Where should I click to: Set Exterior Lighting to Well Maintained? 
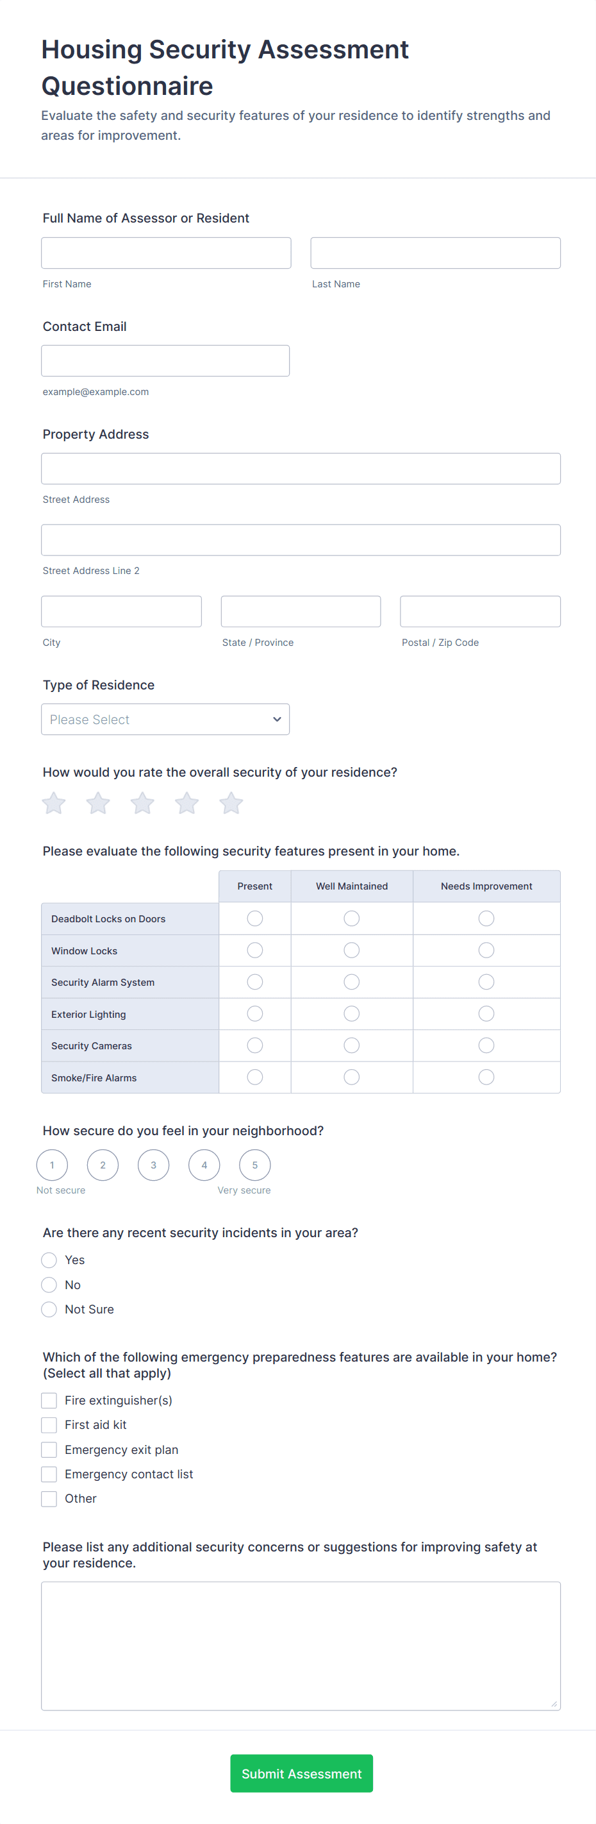click(352, 1013)
